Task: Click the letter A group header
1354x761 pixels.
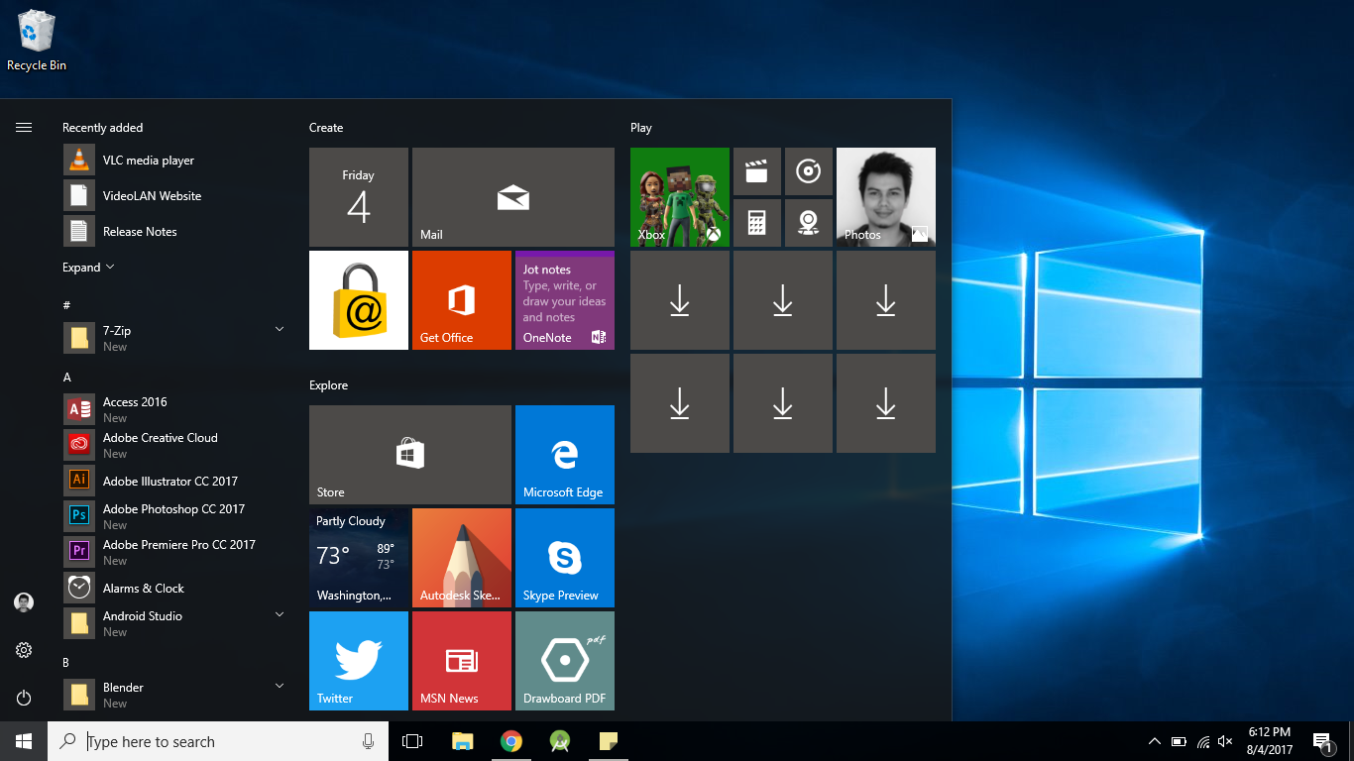Action: point(67,378)
